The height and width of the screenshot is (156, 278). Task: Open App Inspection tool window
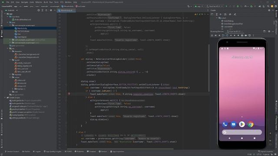tap(117, 152)
